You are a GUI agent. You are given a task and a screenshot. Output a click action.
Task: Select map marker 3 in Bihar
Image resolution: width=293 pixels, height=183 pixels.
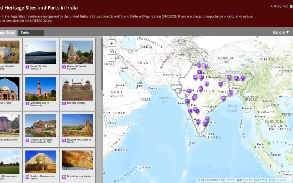pos(220,84)
